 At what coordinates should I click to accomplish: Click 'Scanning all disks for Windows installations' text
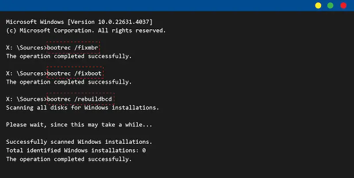point(82,108)
